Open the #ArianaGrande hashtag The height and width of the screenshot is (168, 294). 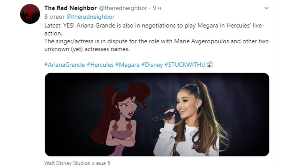point(65,65)
